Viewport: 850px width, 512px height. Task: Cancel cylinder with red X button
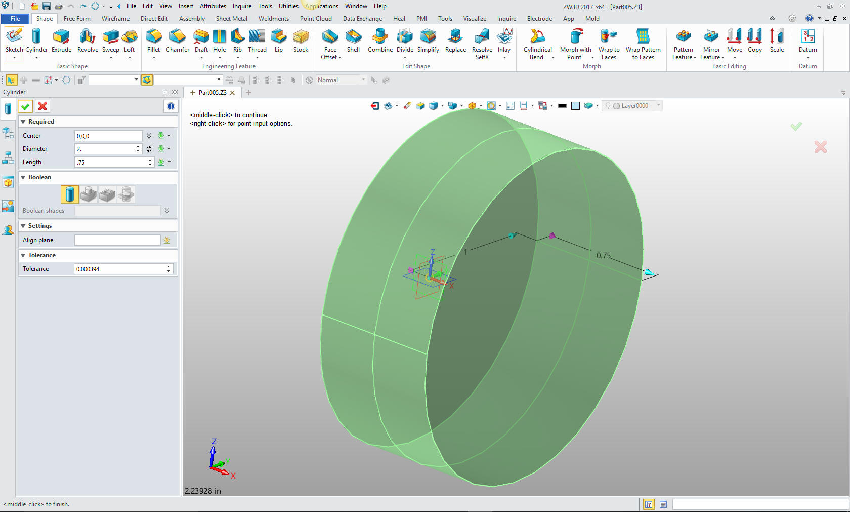click(x=42, y=106)
